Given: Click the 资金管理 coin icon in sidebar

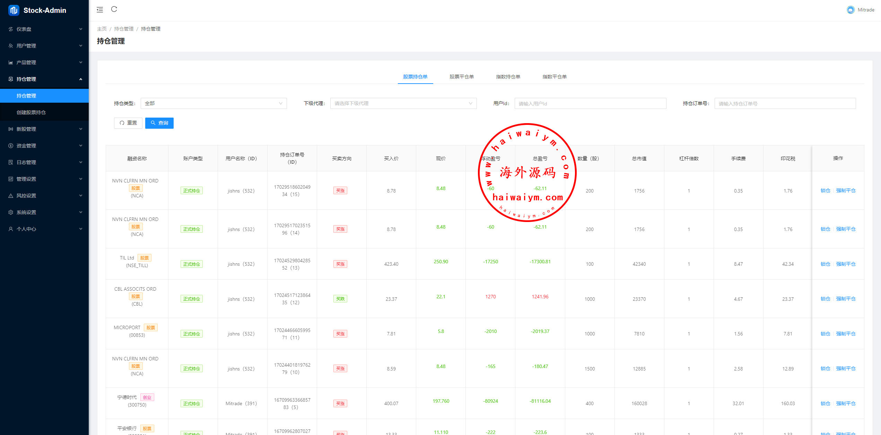Looking at the screenshot, I should click(11, 146).
